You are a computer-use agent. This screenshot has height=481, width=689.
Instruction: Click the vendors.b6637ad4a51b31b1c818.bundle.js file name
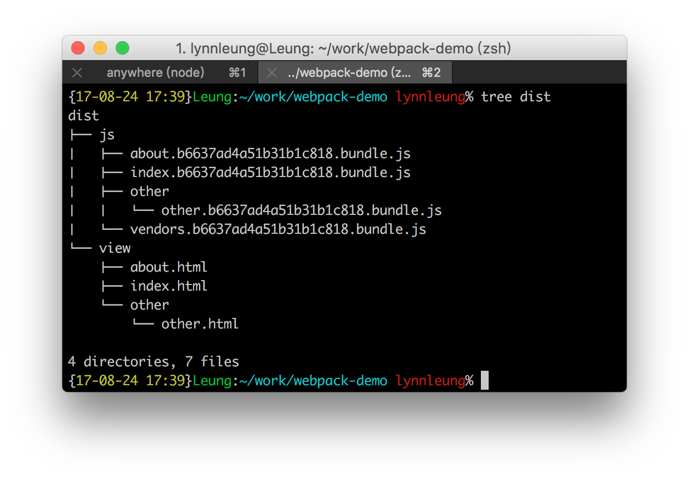pyautogui.click(x=278, y=229)
